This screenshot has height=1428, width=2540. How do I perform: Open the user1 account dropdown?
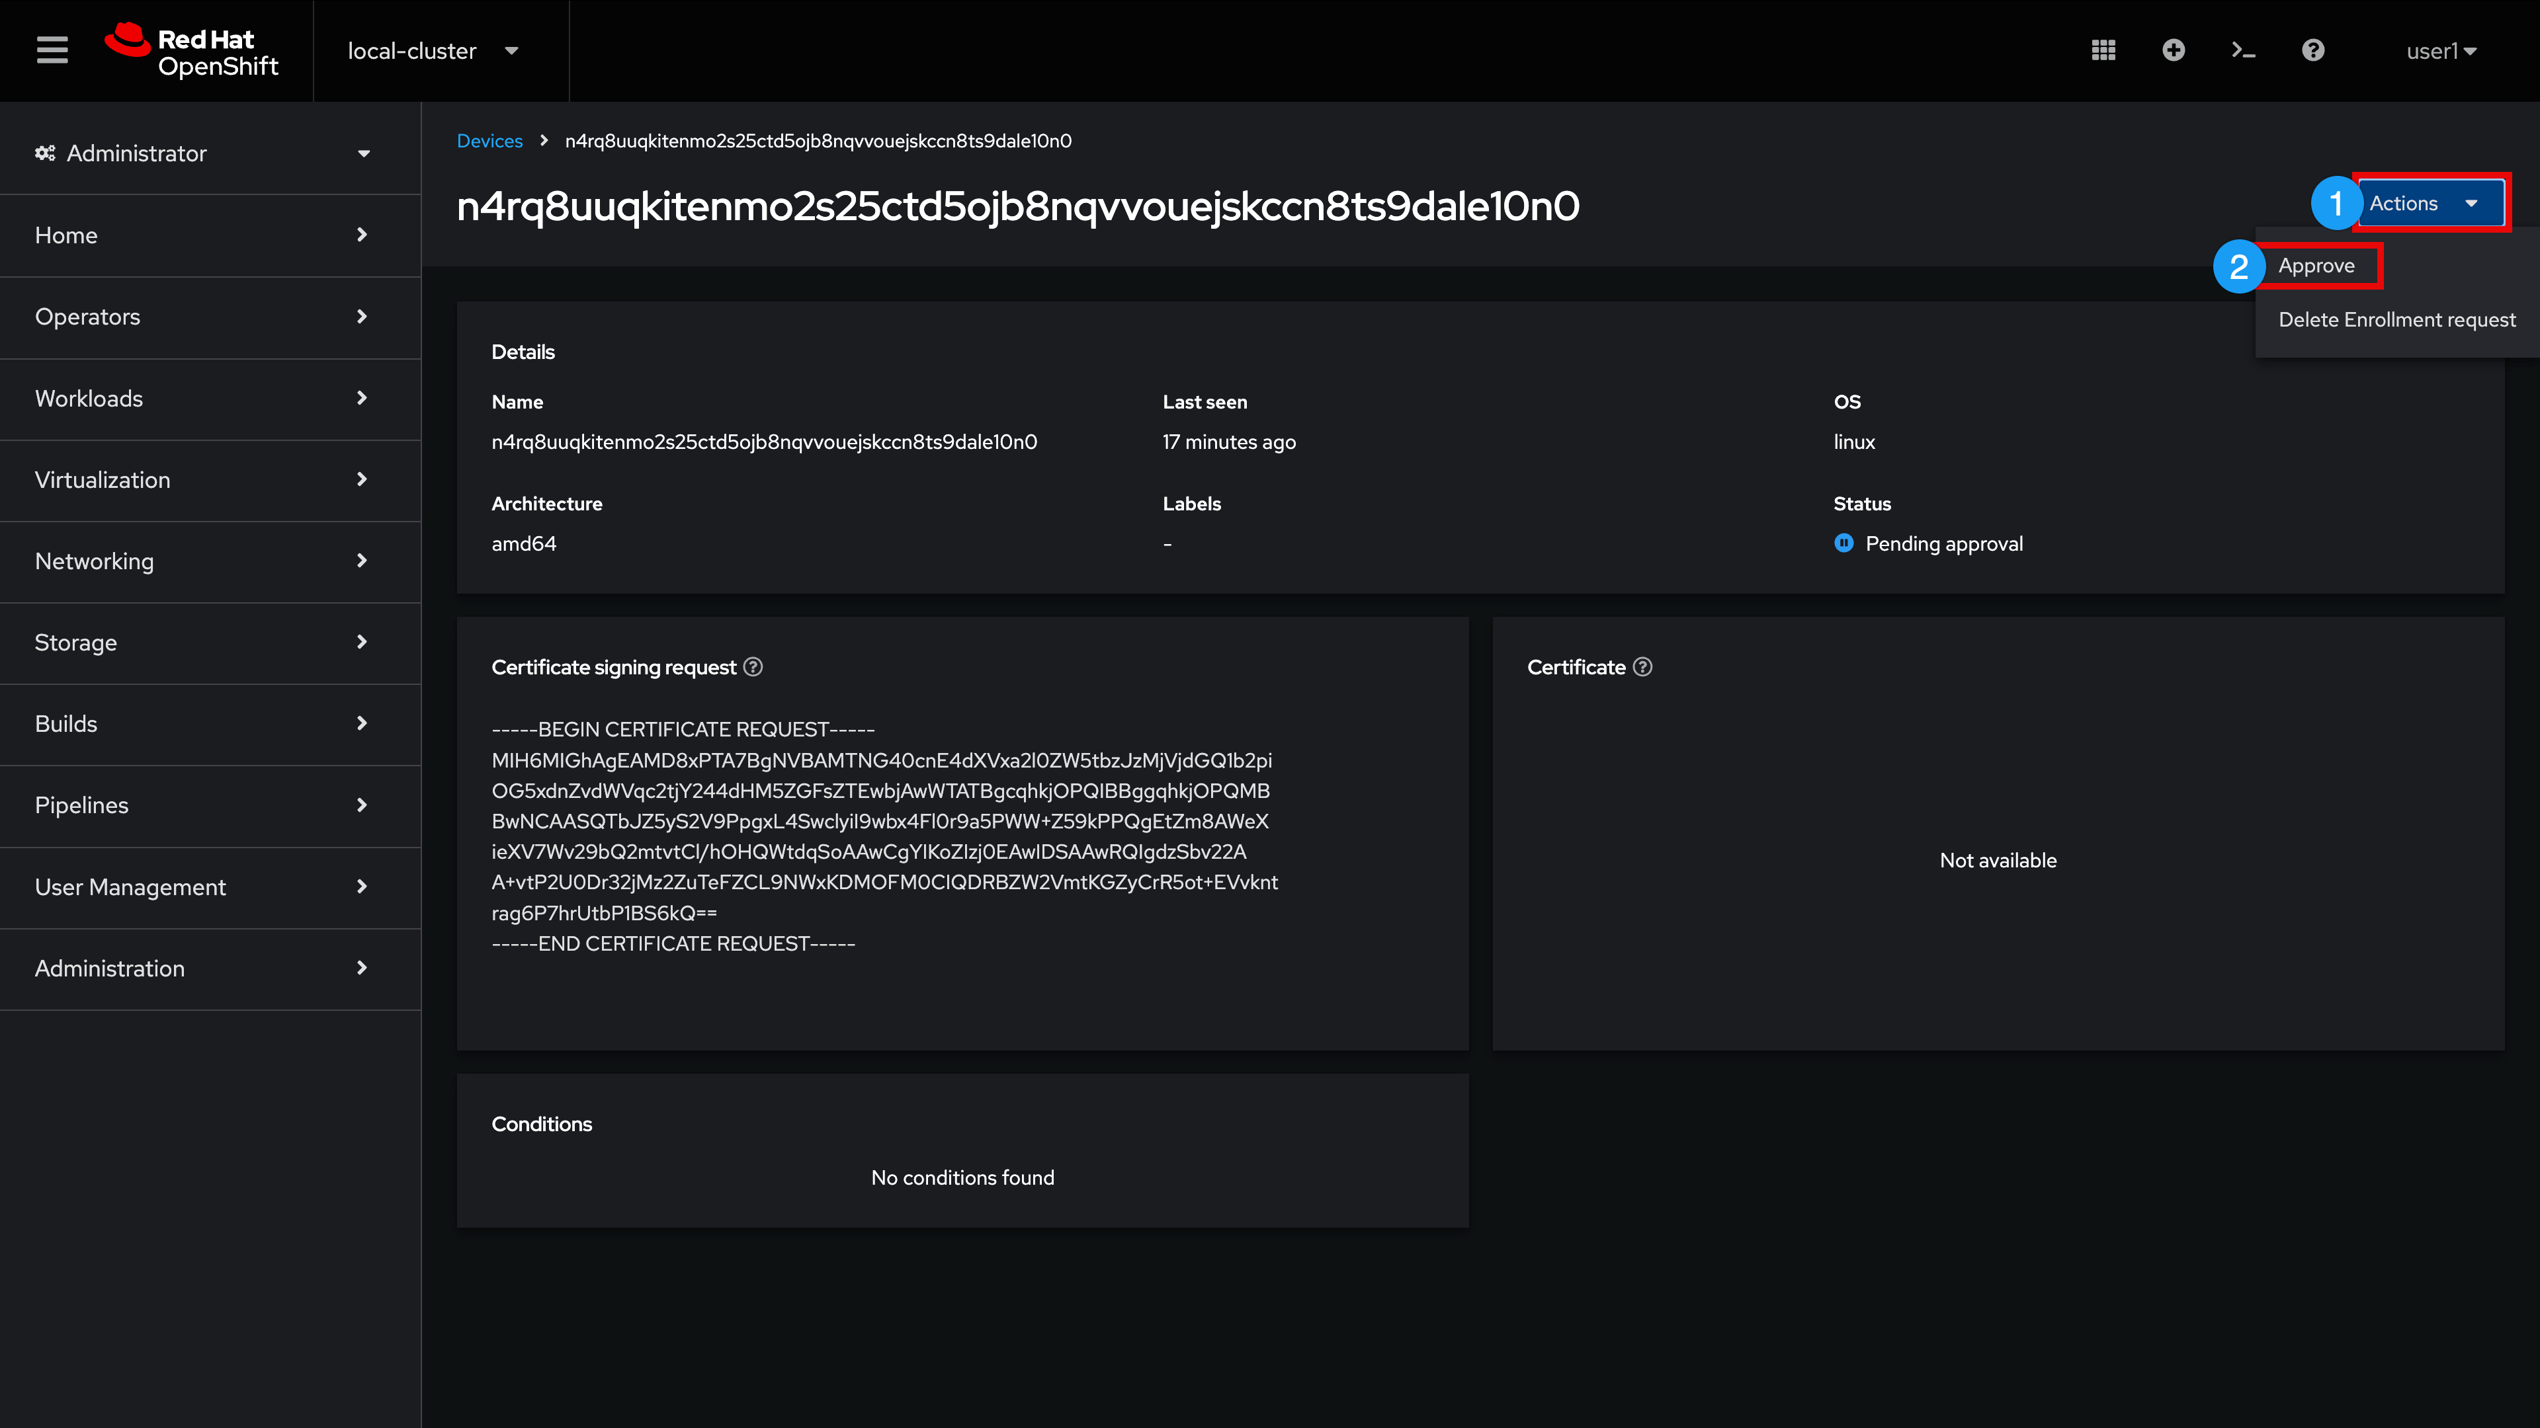2441,52
